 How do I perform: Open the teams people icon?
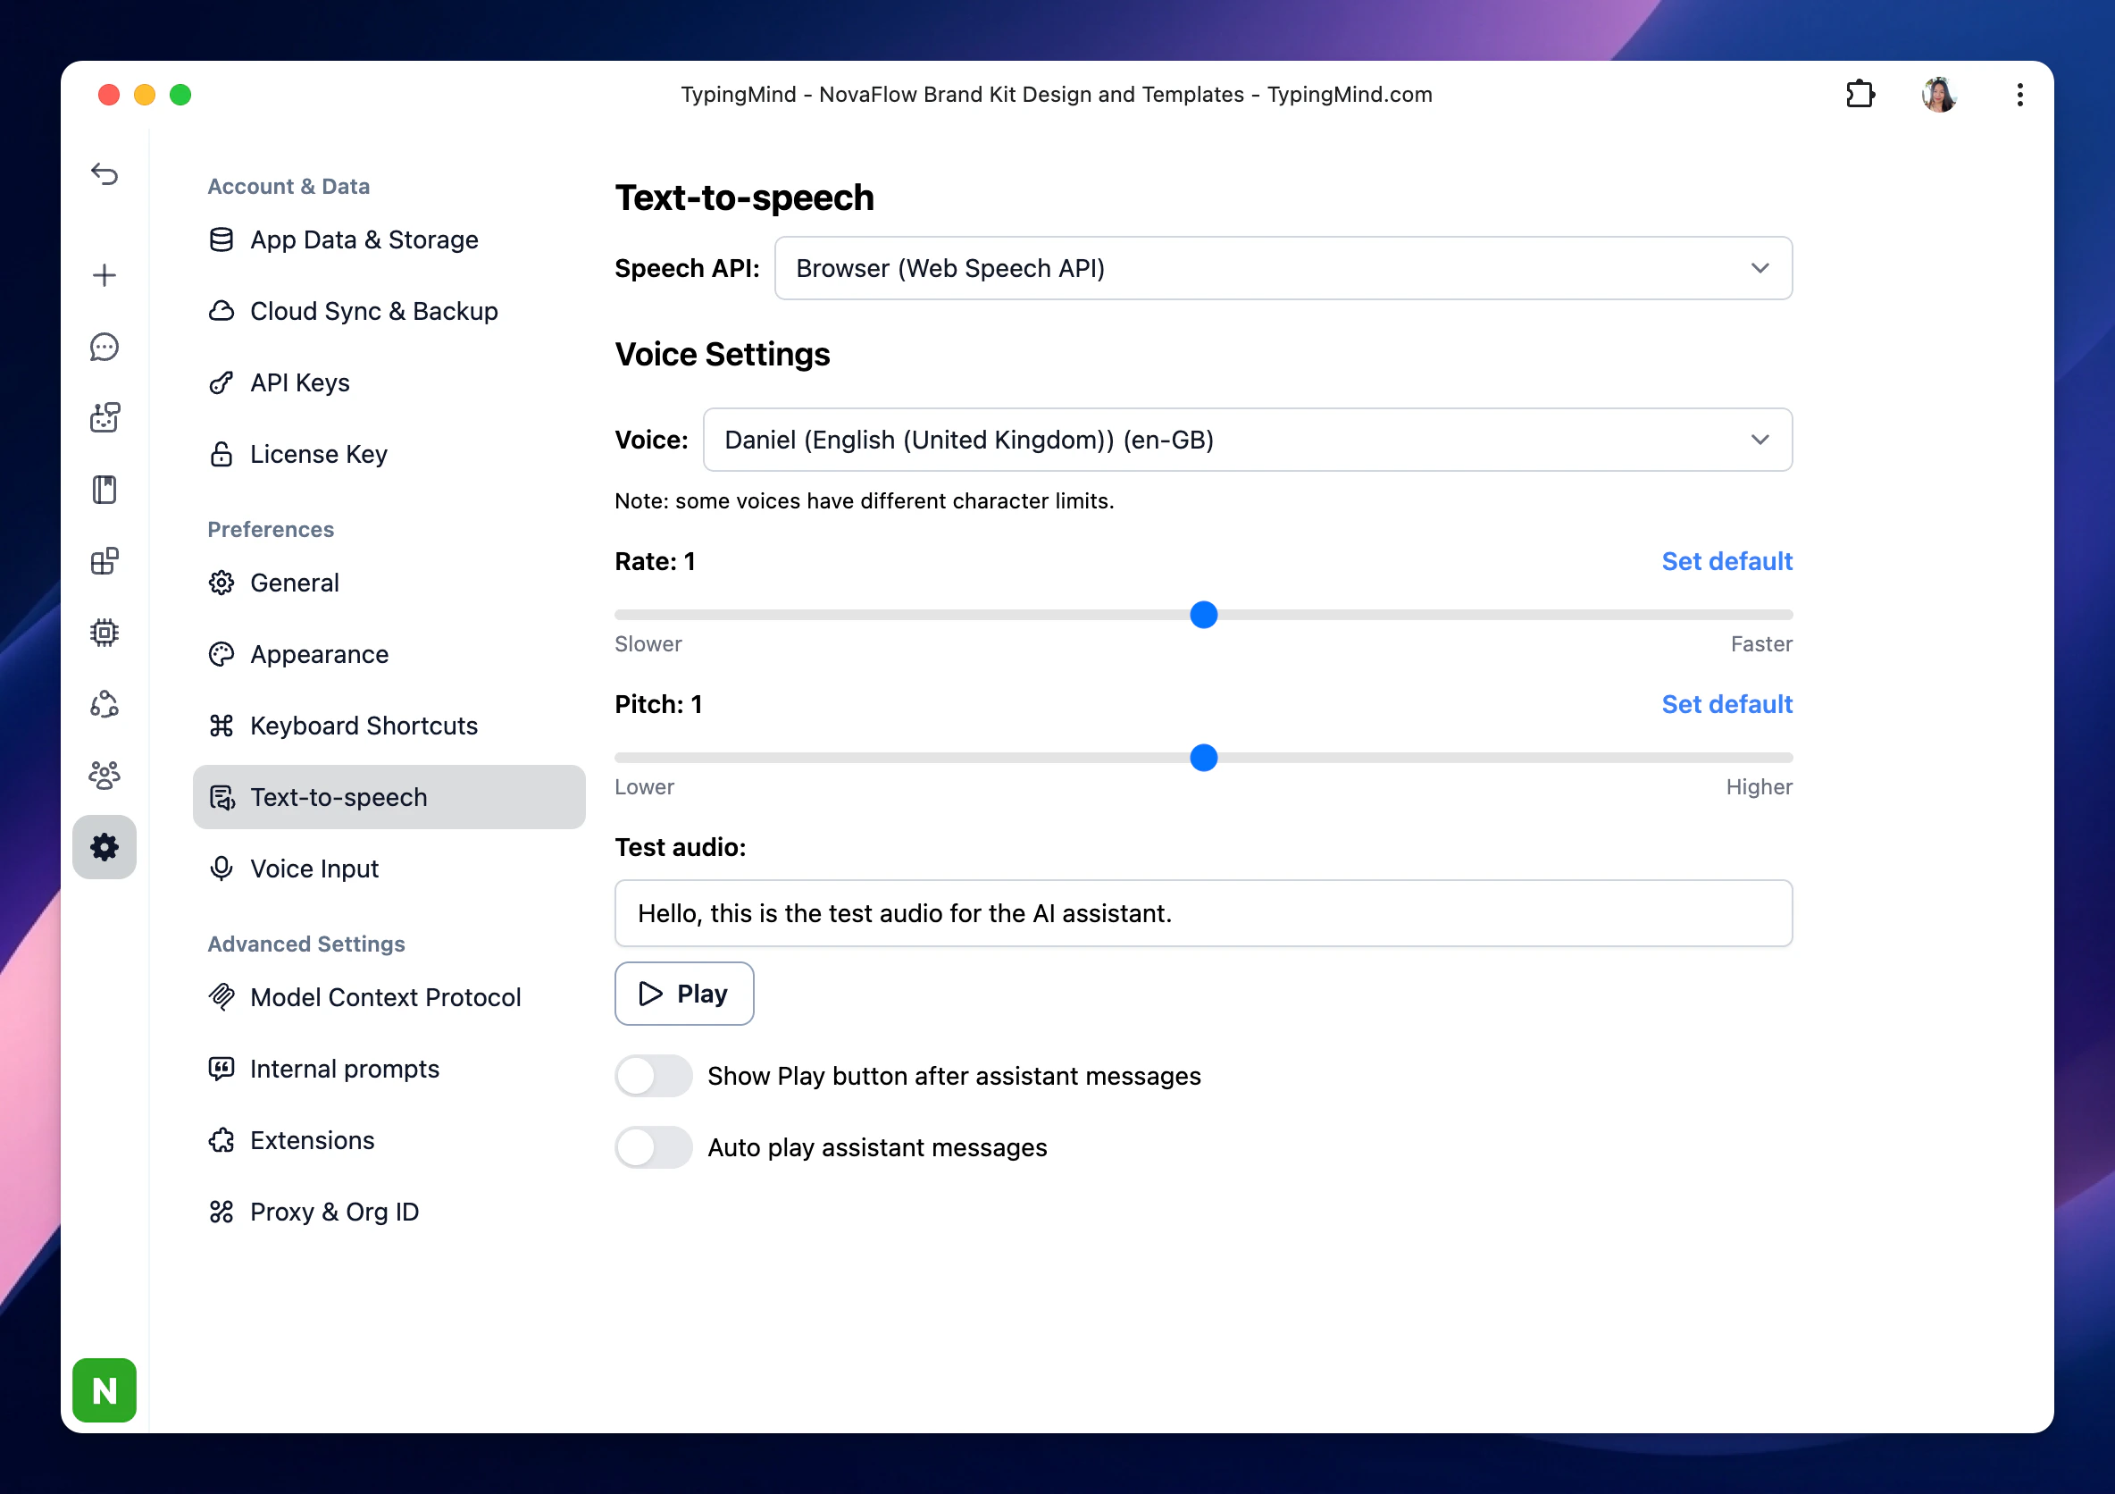[x=104, y=775]
